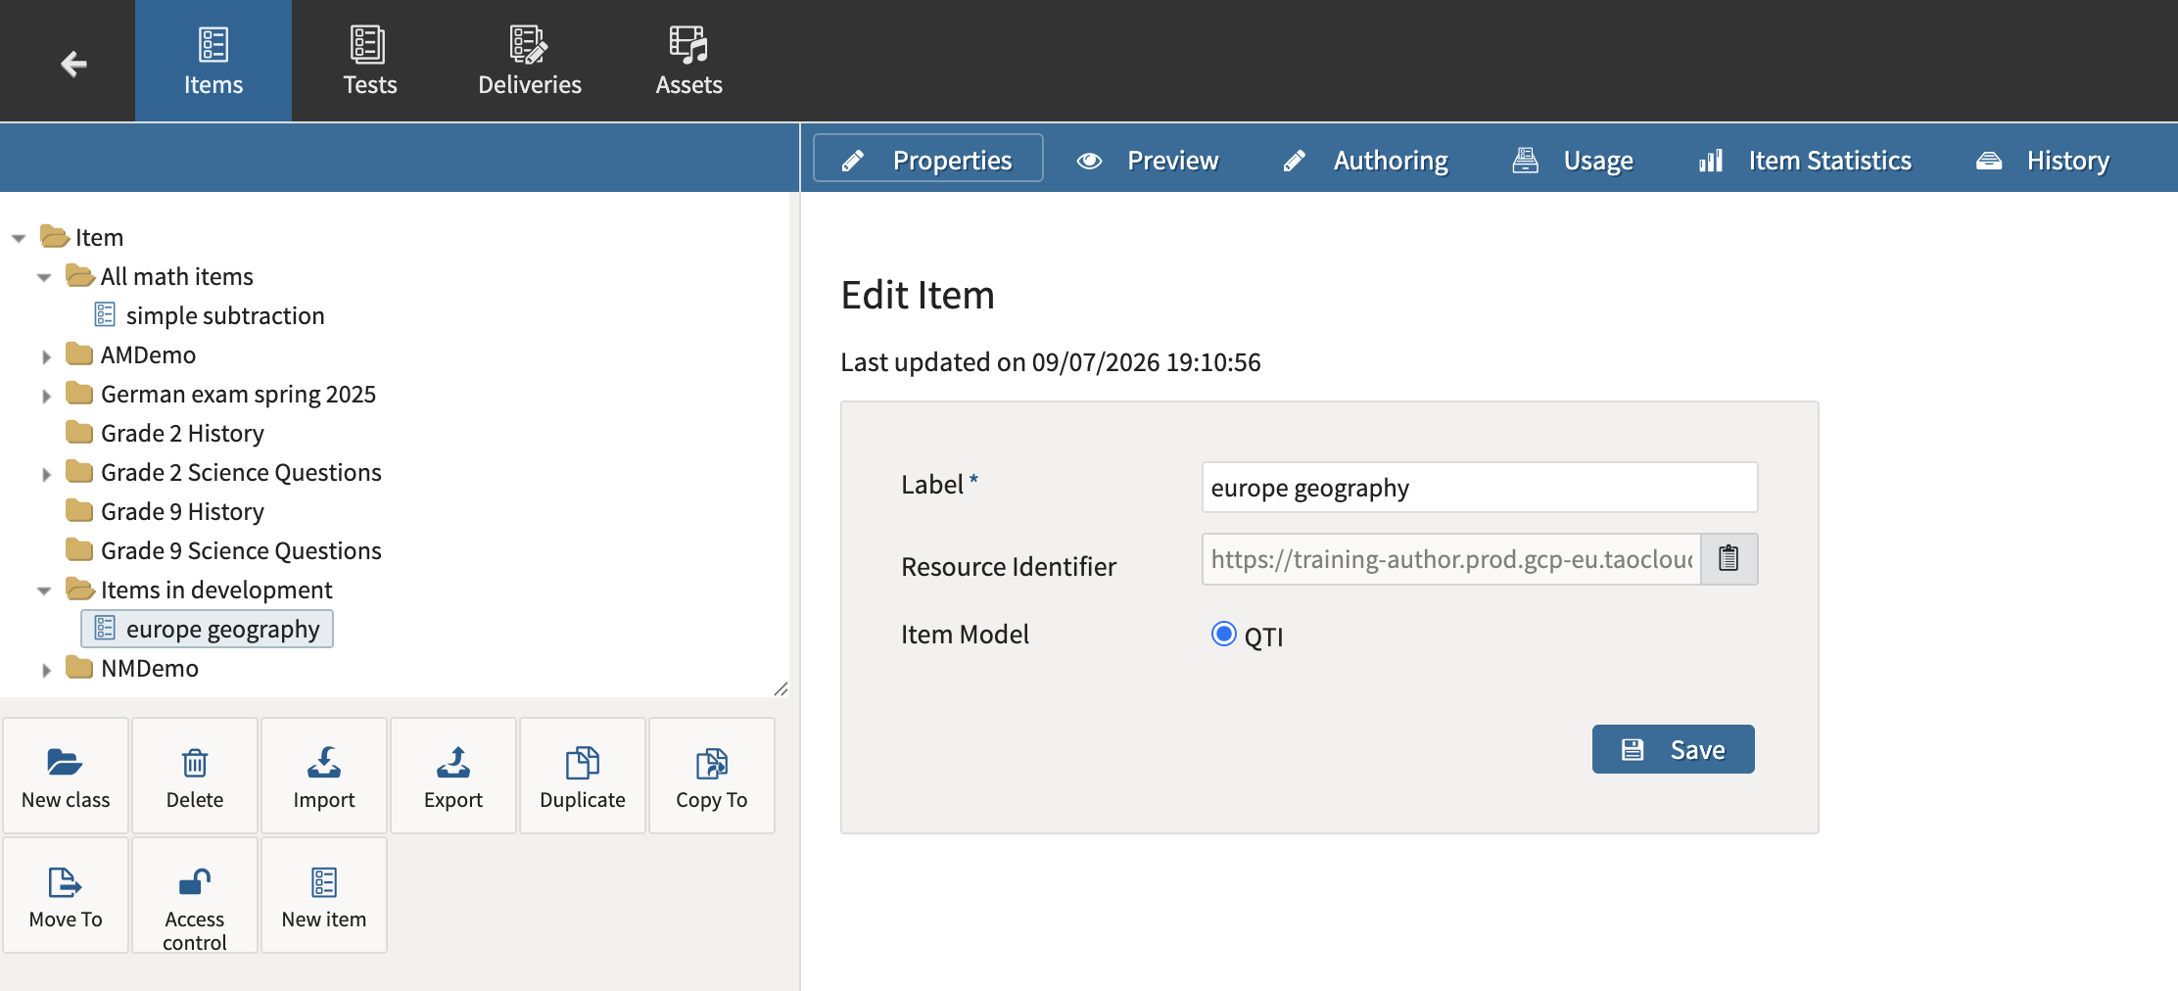Screen dimensions: 2178x991
Task: Expand the German exam spring 2025 folder
Action: [46, 396]
